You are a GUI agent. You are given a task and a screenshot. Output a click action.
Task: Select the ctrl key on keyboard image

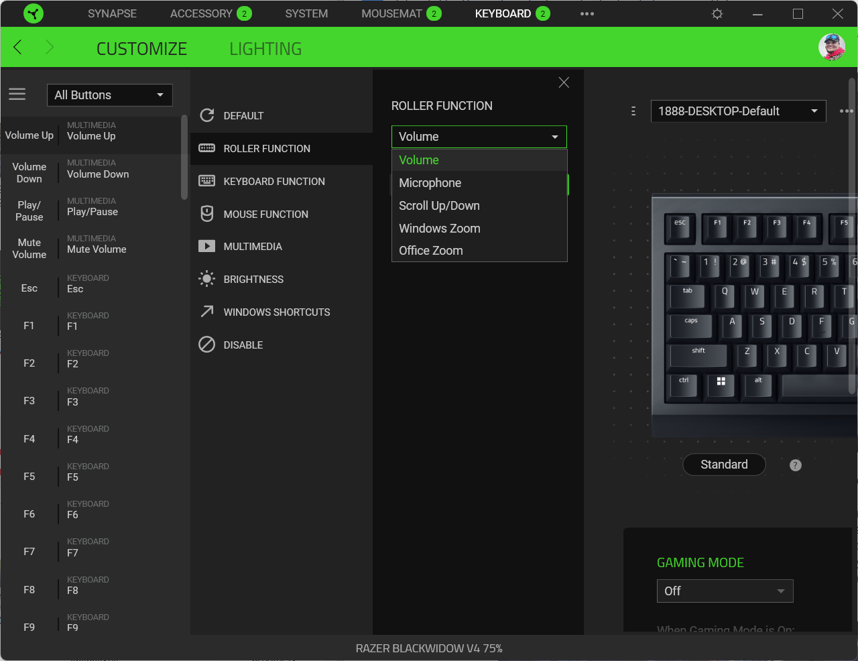point(684,385)
